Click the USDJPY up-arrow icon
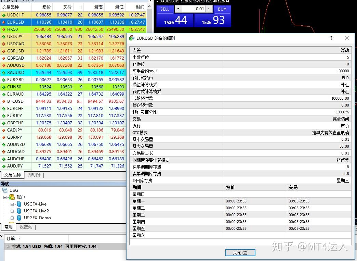 click(3, 37)
